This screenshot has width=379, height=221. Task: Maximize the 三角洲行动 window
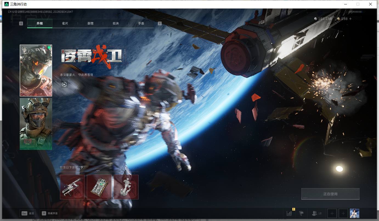(x=358, y=4)
